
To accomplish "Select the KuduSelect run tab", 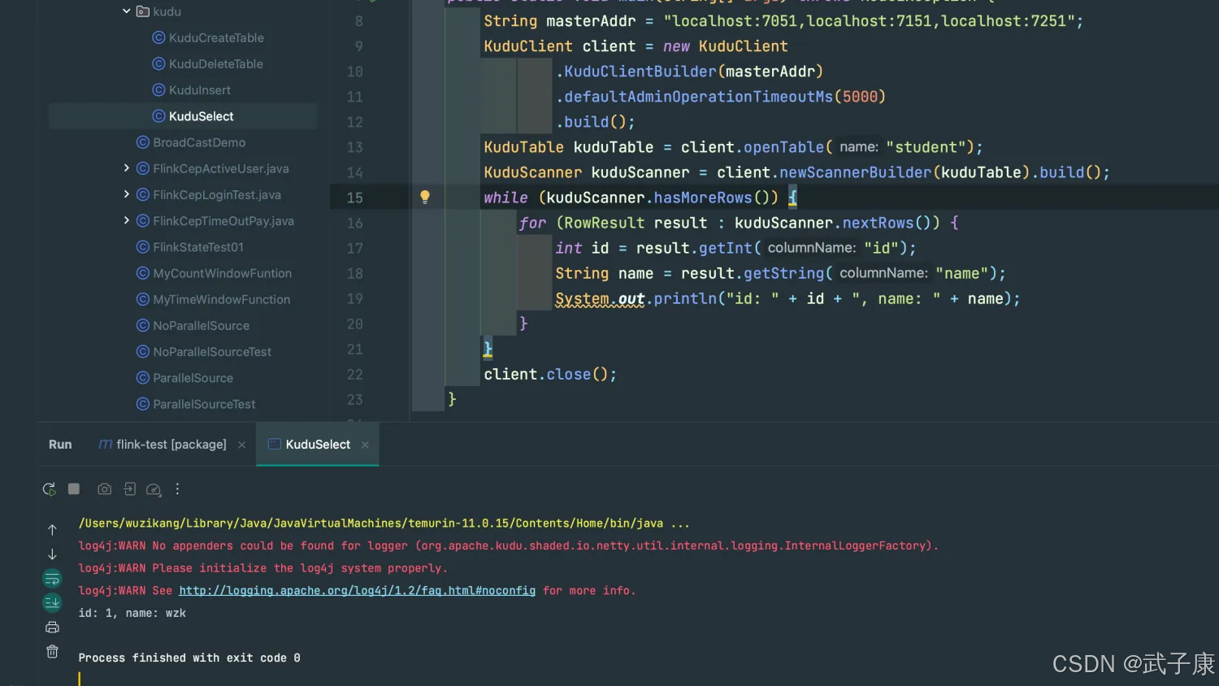I will coord(317,445).
